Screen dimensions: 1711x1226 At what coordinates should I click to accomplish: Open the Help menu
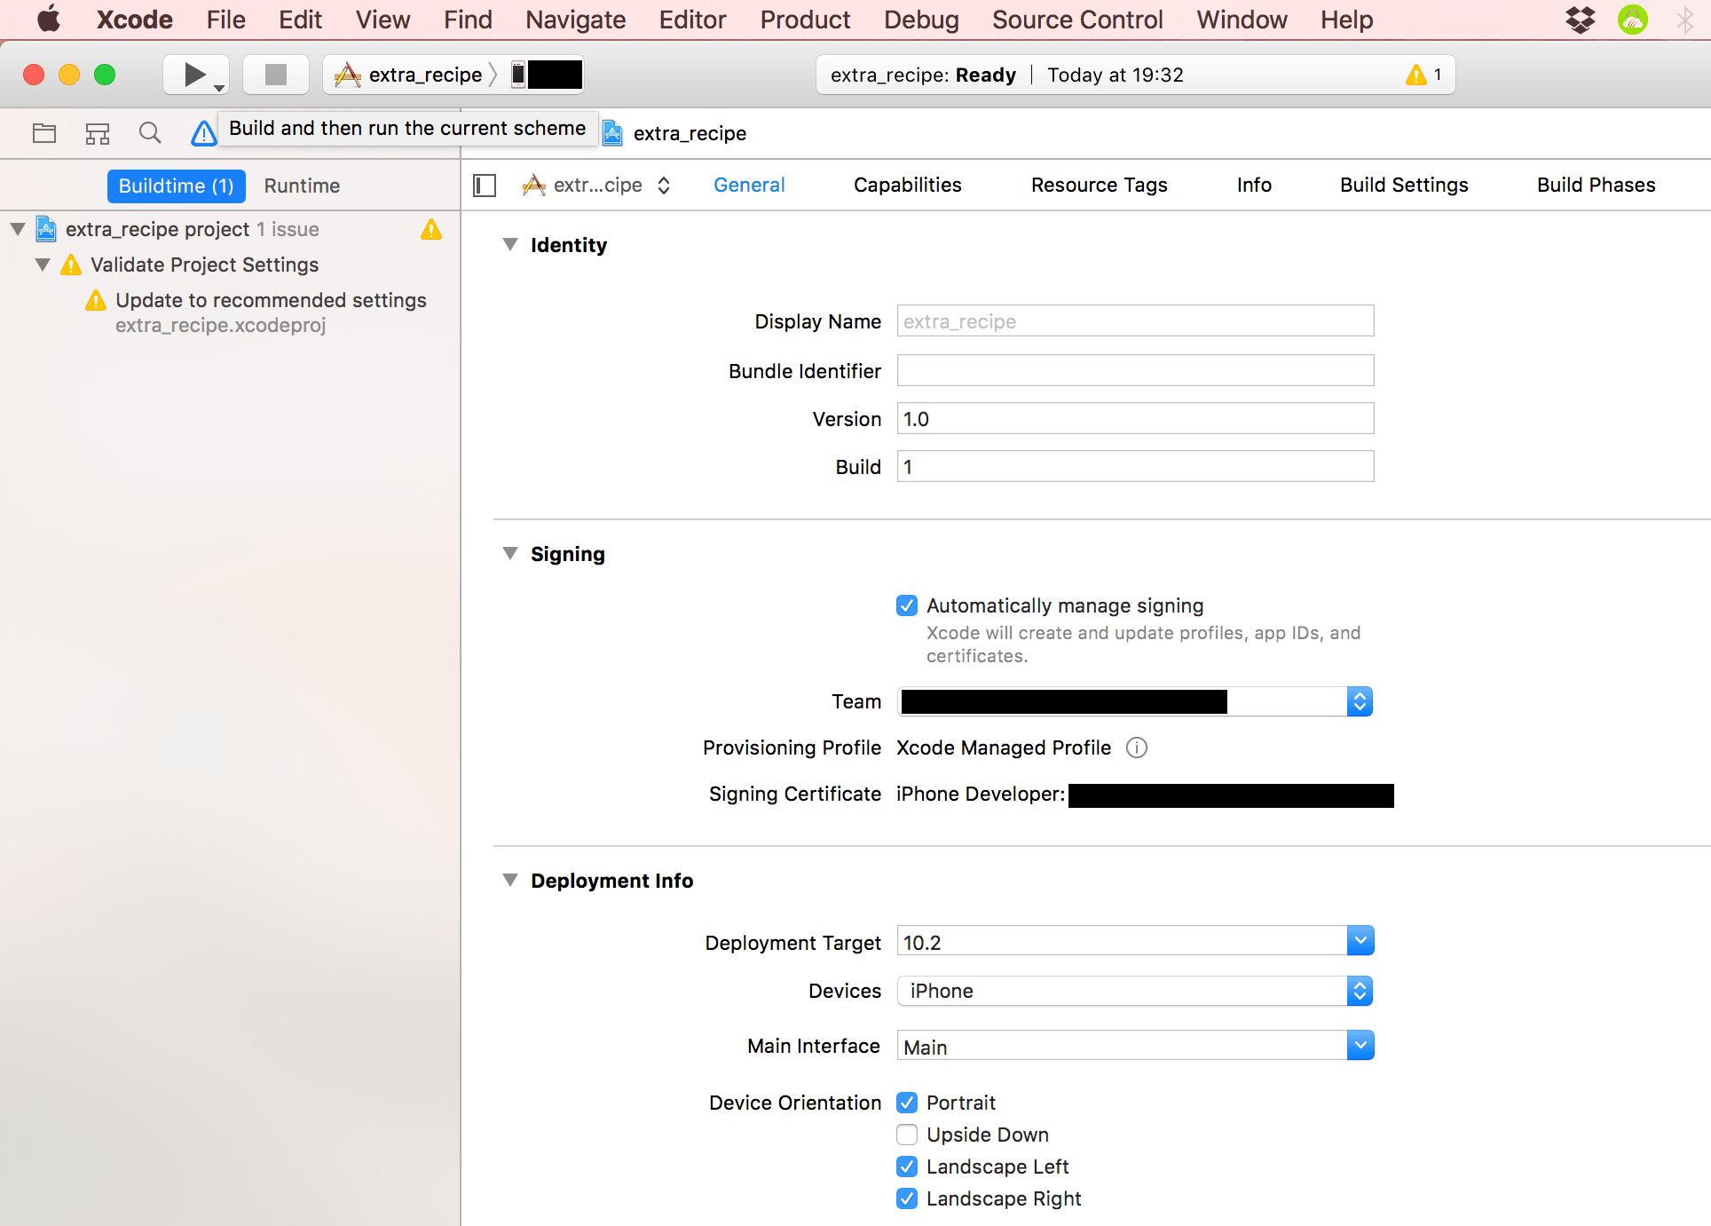1346,20
